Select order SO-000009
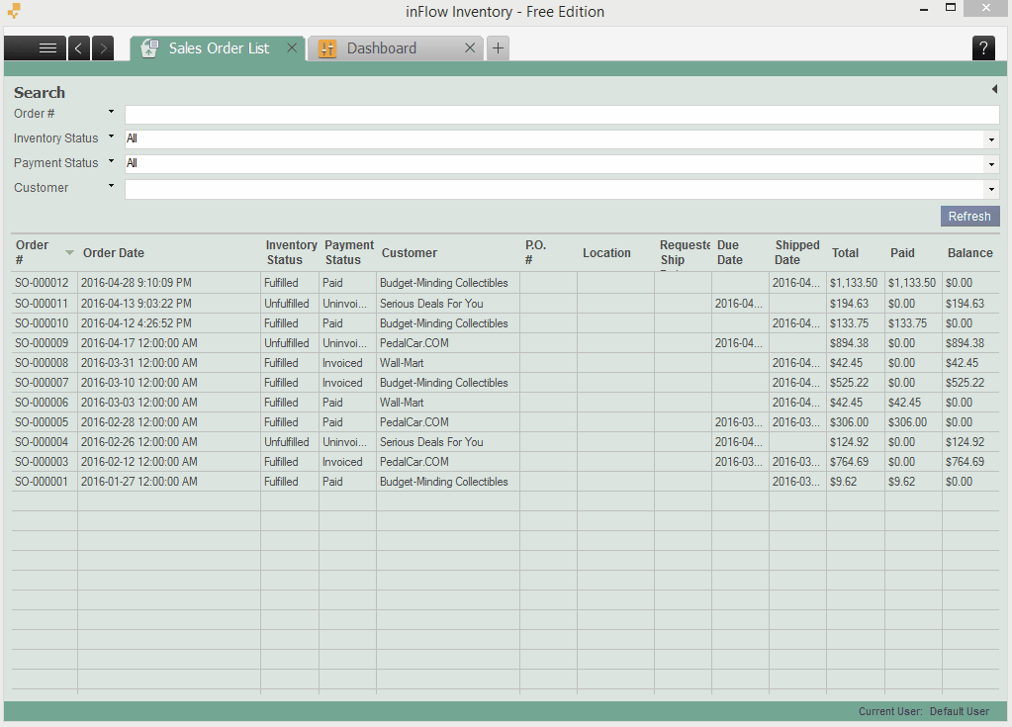The width and height of the screenshot is (1012, 727). (x=42, y=343)
